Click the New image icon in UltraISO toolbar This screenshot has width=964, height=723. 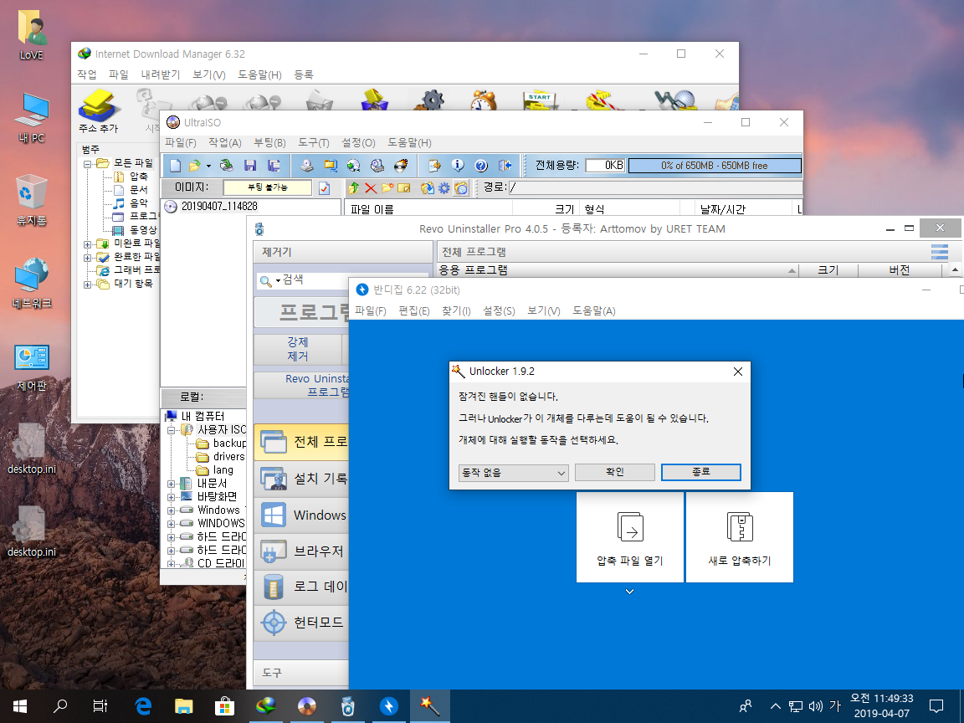point(175,166)
